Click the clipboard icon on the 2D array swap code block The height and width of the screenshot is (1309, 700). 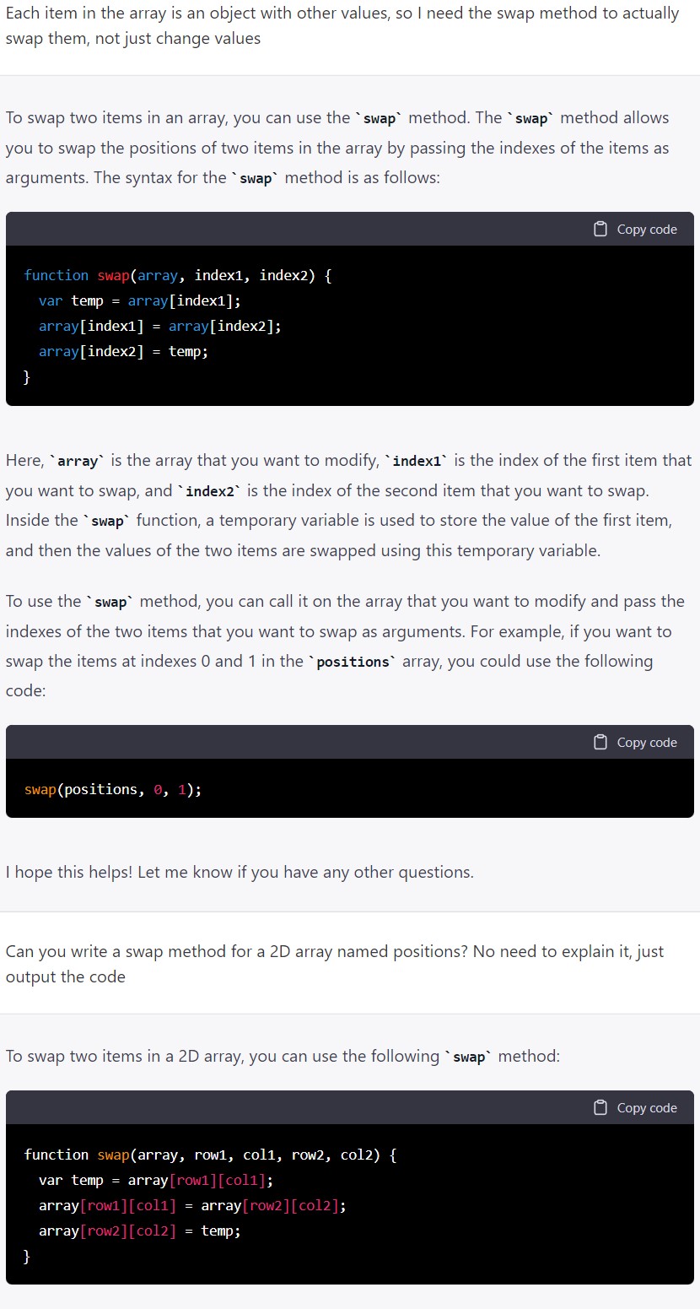(x=600, y=1107)
